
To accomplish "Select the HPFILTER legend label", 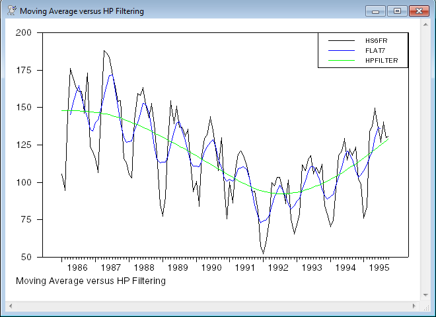I will tap(386, 61).
